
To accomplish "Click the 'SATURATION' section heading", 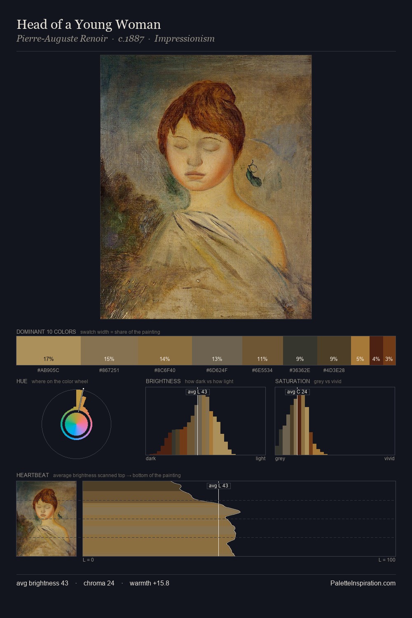I will (x=293, y=381).
